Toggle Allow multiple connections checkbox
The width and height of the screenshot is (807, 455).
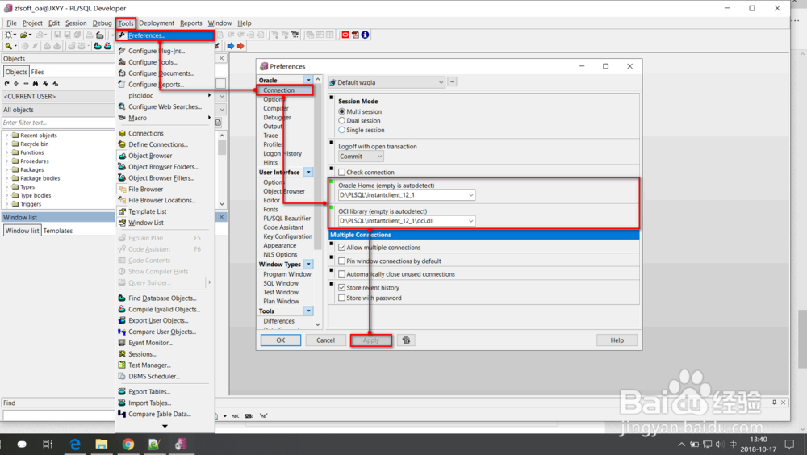tap(341, 248)
